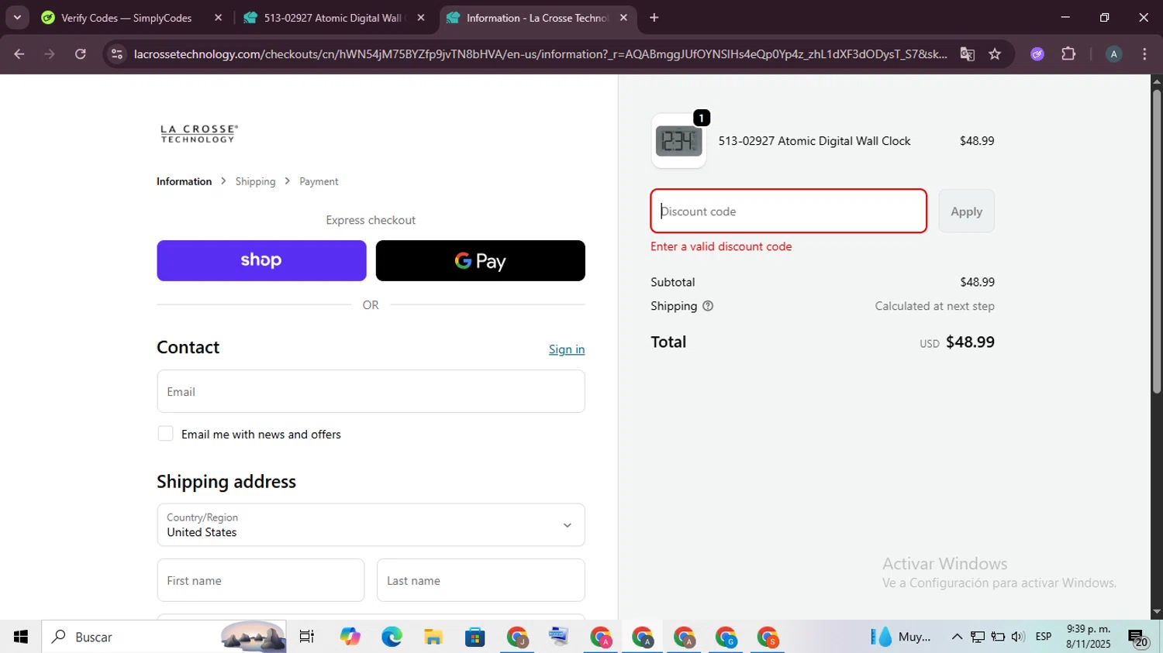Bookmark this page with the star icon
1163x653 pixels.
pyautogui.click(x=995, y=54)
